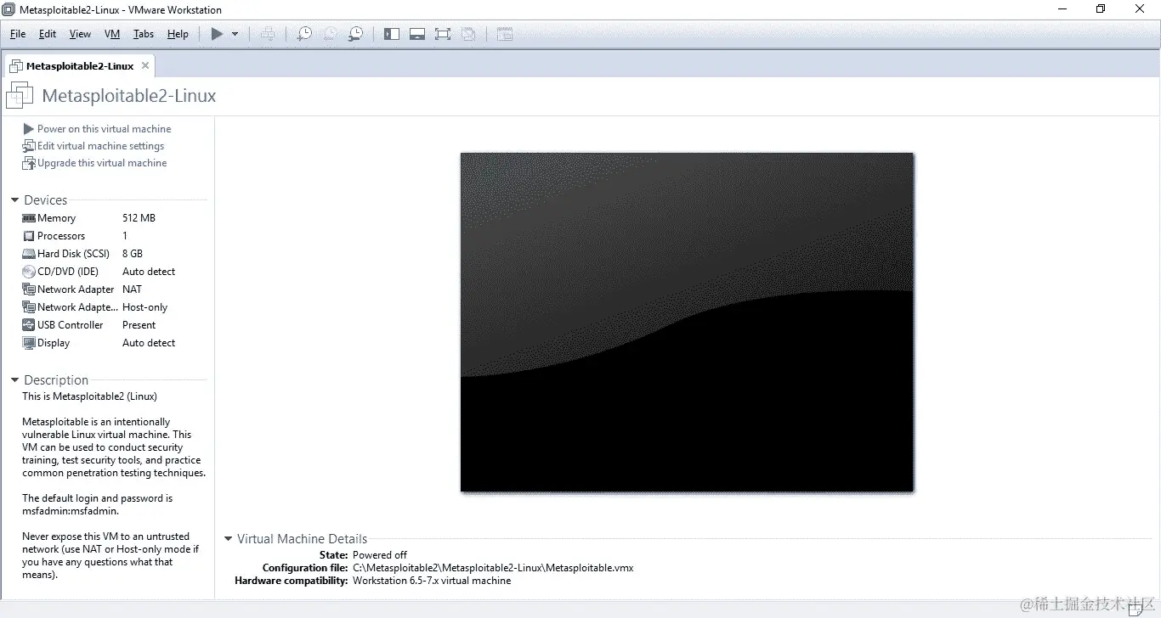
Task: Click the Memory device icon
Action: 29,218
